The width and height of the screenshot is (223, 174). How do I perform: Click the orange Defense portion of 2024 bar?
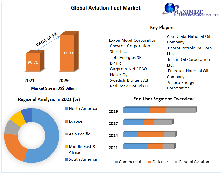151,134
